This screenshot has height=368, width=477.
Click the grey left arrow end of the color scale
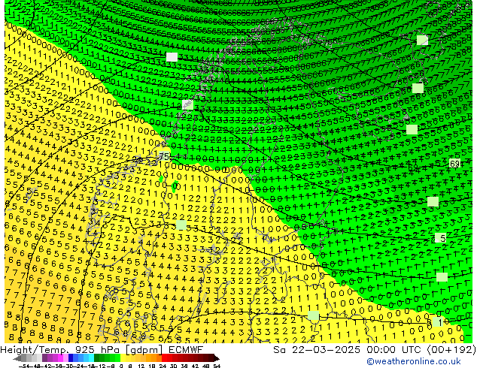click(17, 358)
